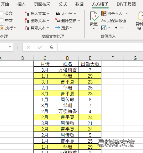
Task: Click the table edit pencil icon
Action: pos(104,28)
